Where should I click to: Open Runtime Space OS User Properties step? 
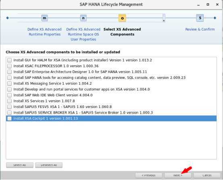click(83, 34)
